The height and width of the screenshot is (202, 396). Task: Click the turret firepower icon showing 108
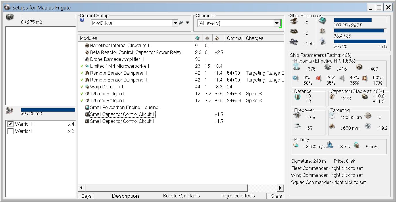tap(297, 115)
